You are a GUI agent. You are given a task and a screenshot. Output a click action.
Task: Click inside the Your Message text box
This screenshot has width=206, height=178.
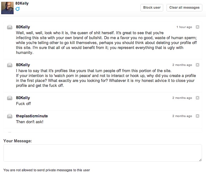tap(103, 153)
